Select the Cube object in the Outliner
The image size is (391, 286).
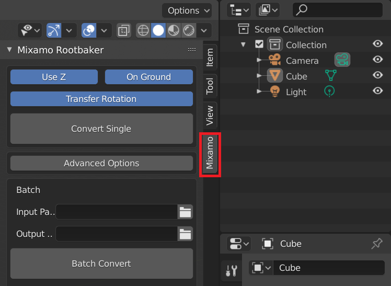click(x=296, y=76)
